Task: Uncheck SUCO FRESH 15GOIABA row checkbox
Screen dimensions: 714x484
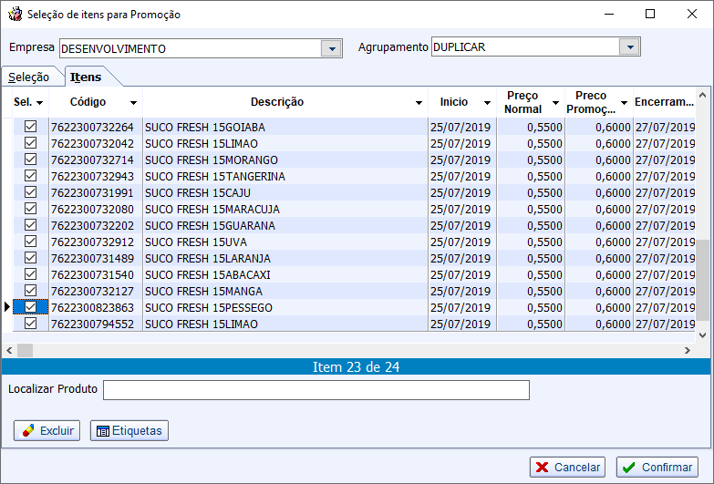Action: [x=30, y=127]
